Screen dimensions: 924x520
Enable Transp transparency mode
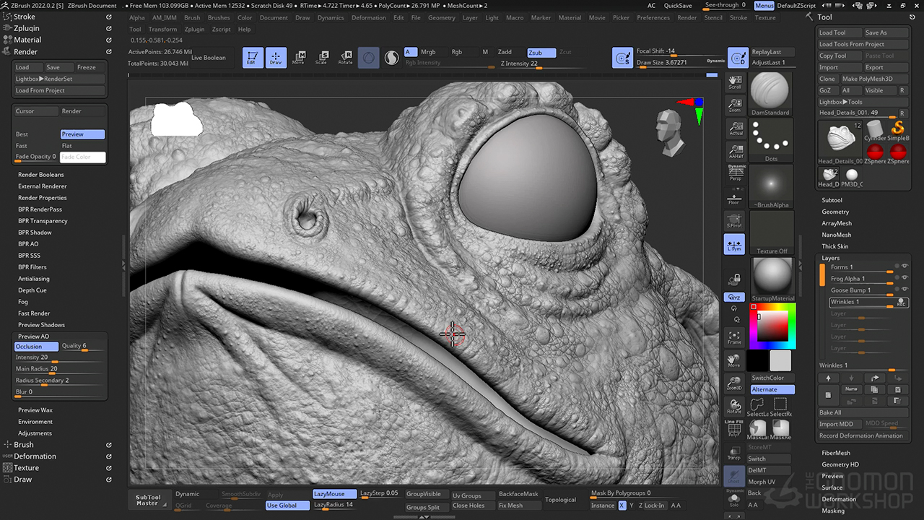click(734, 454)
